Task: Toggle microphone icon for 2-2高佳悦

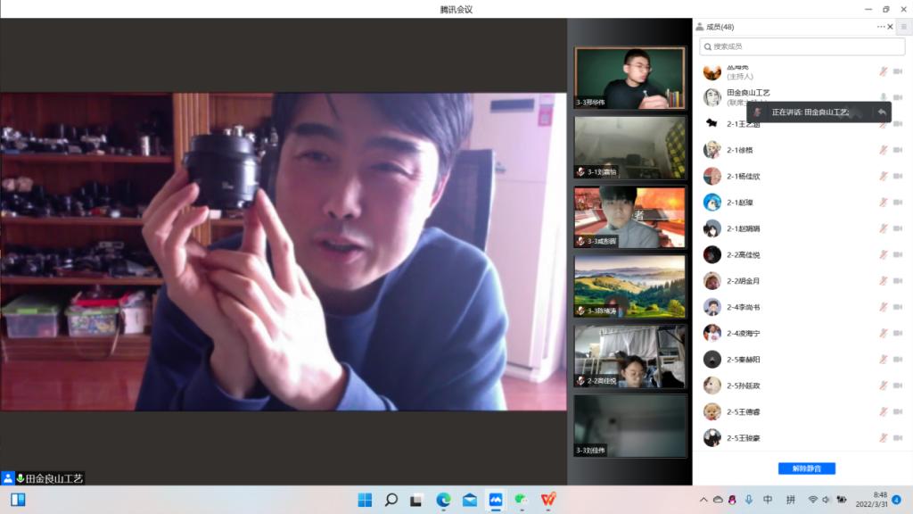Action: [x=883, y=255]
